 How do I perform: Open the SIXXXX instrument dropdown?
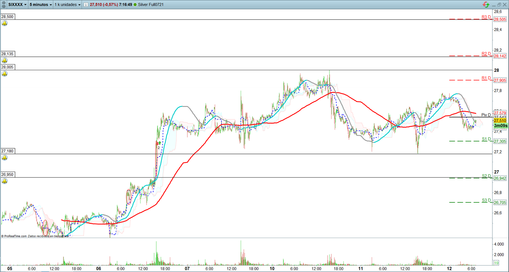point(17,5)
